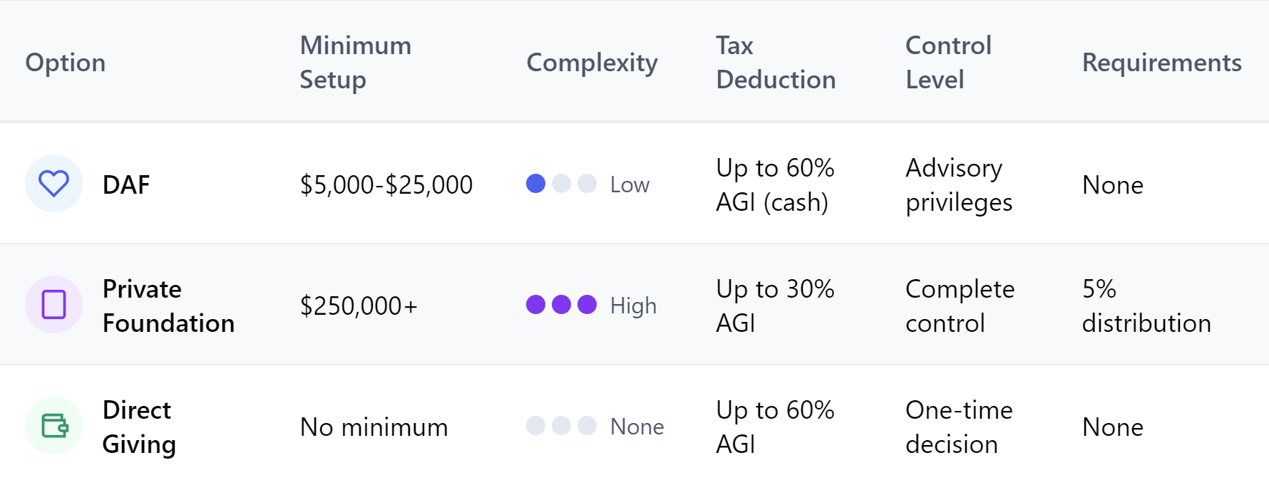Screen dimensions: 1269x480
Task: Select the Option column header
Action: (x=66, y=63)
